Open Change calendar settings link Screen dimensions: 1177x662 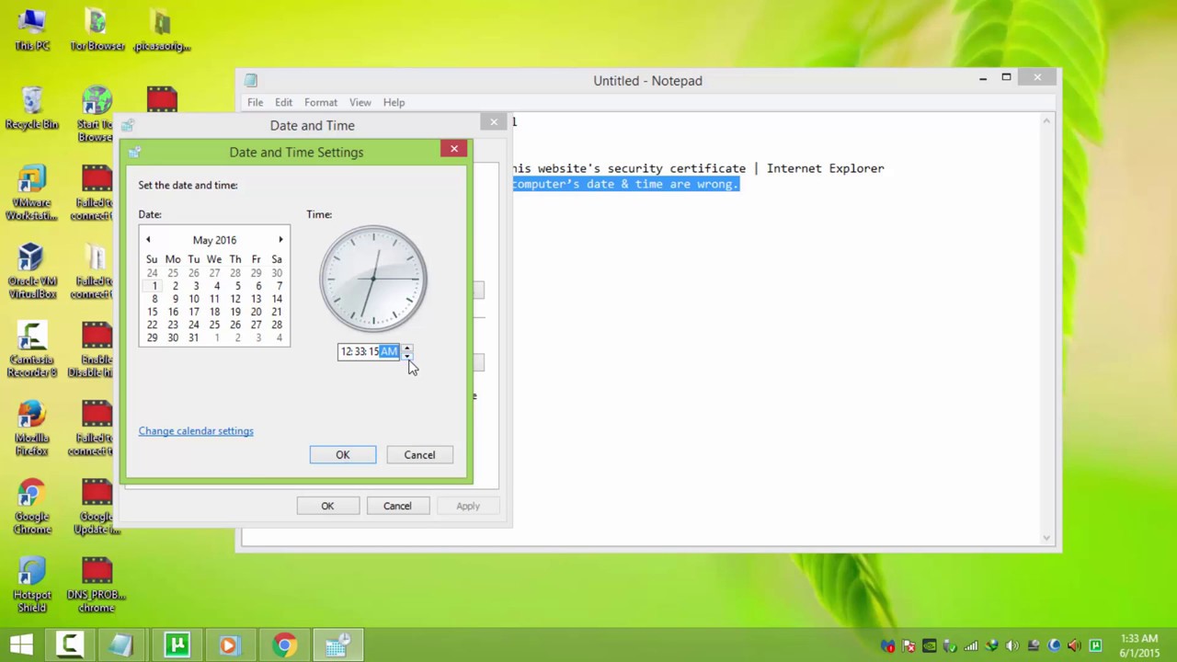(196, 431)
